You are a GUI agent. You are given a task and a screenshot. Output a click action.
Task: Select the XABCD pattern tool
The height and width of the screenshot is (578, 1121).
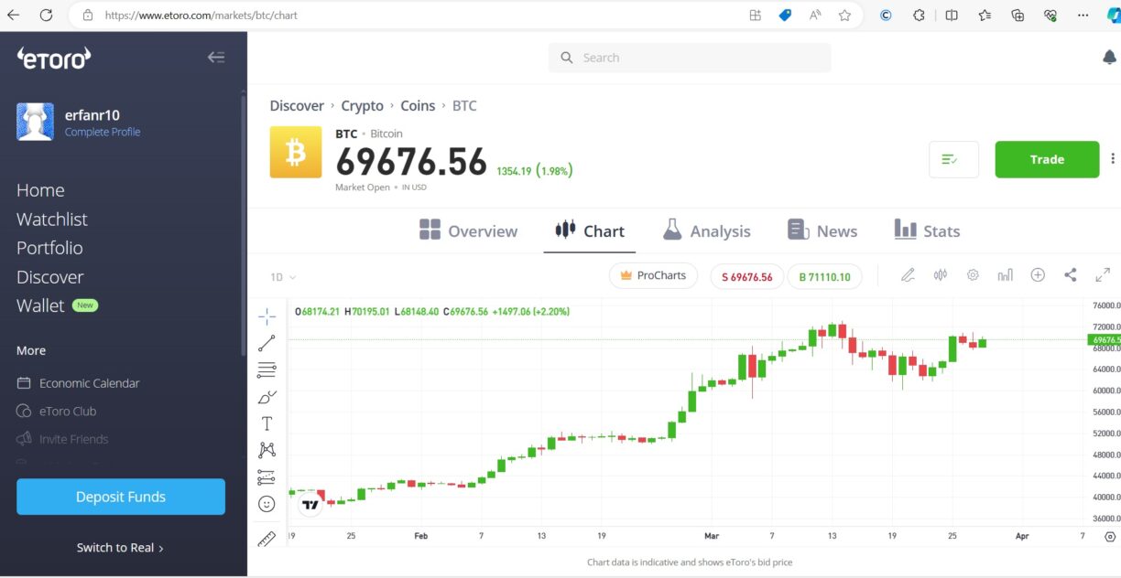267,449
